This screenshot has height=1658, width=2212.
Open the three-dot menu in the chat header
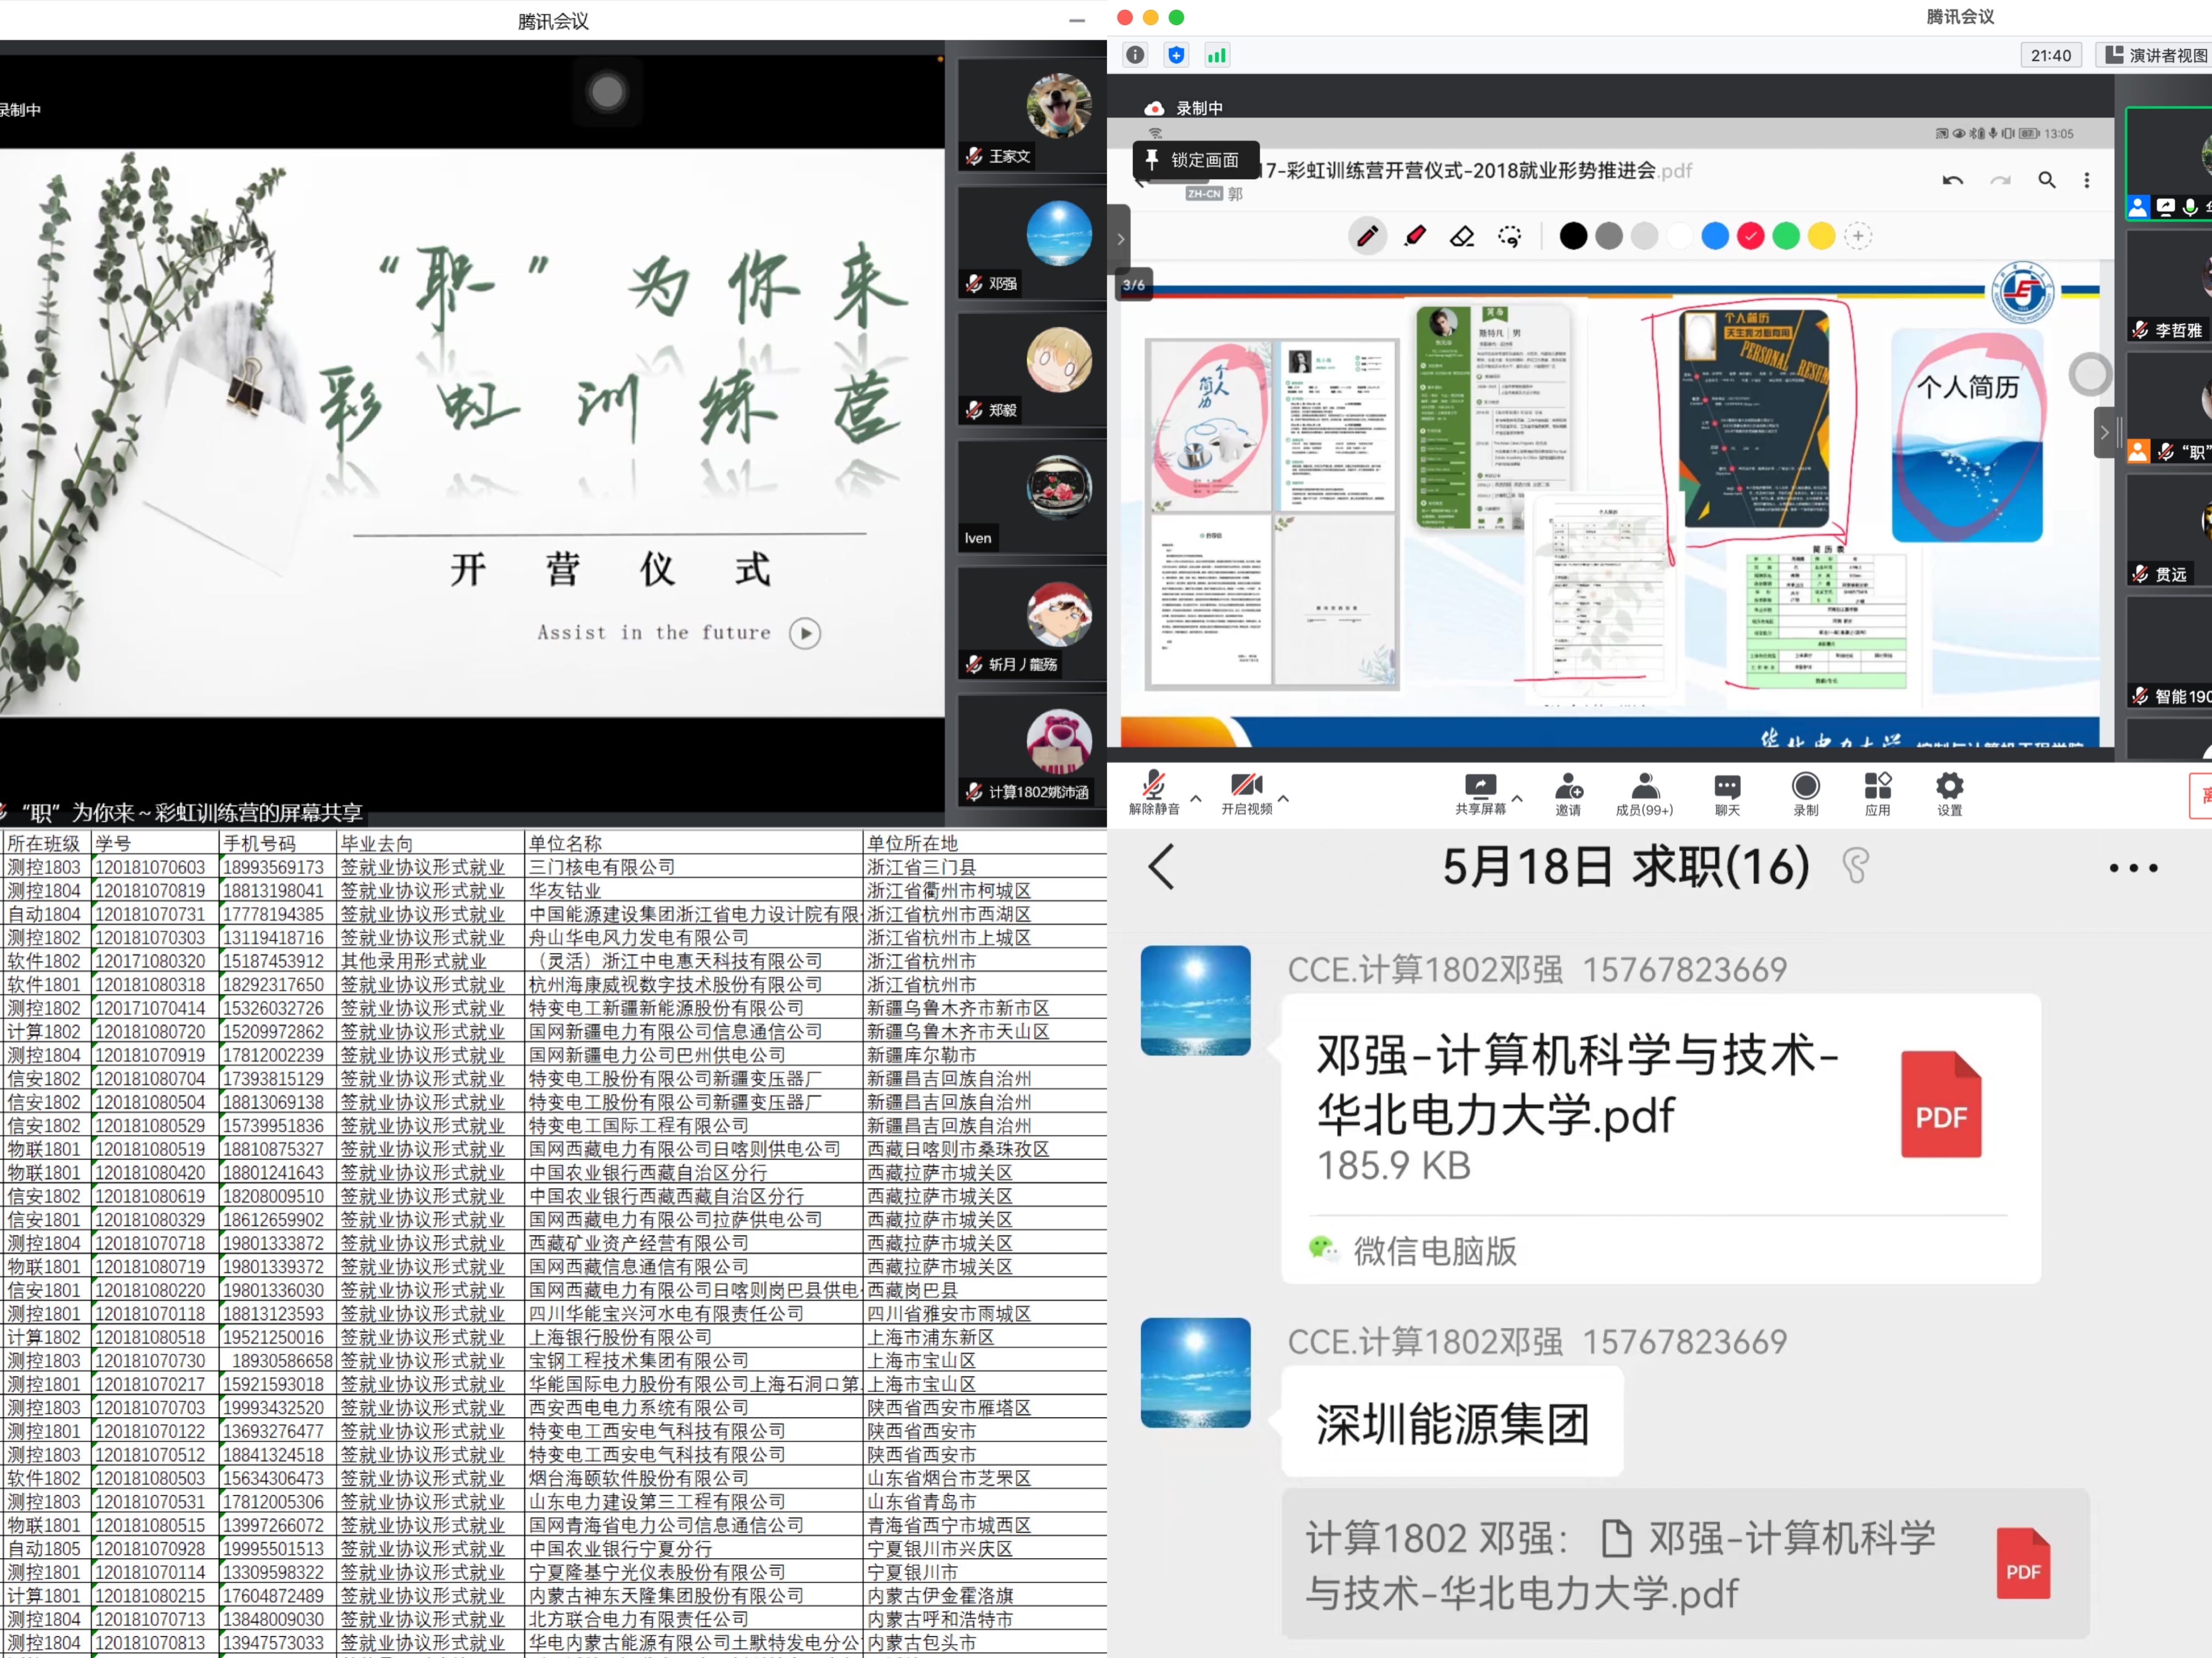2134,867
